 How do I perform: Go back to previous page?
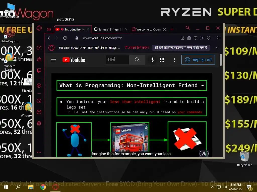49,38
